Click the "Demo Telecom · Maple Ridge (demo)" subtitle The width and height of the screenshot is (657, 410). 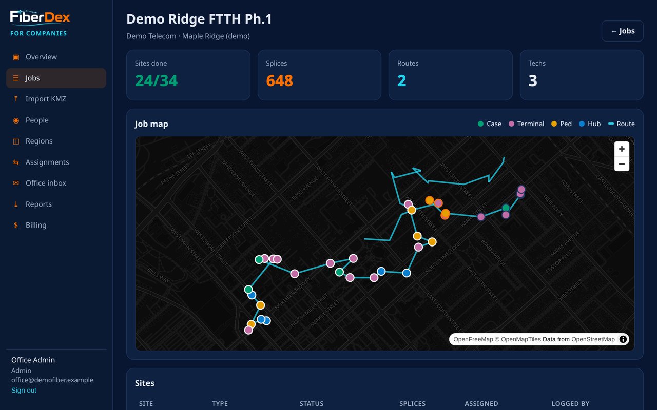tap(188, 36)
